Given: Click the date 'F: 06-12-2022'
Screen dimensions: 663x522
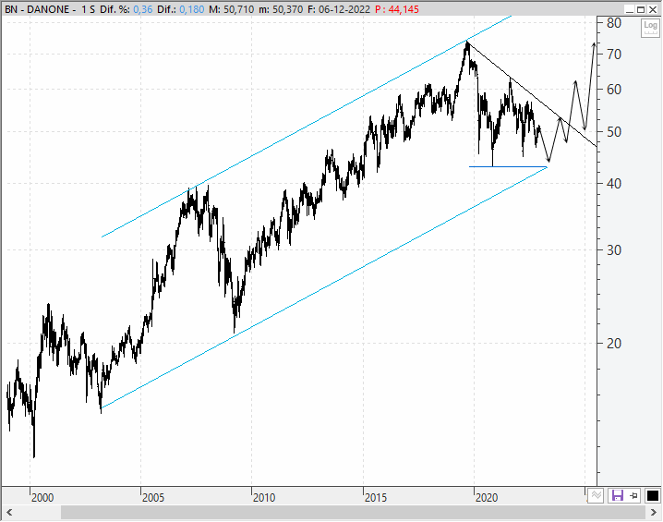Looking at the screenshot, I should pyautogui.click(x=339, y=9).
